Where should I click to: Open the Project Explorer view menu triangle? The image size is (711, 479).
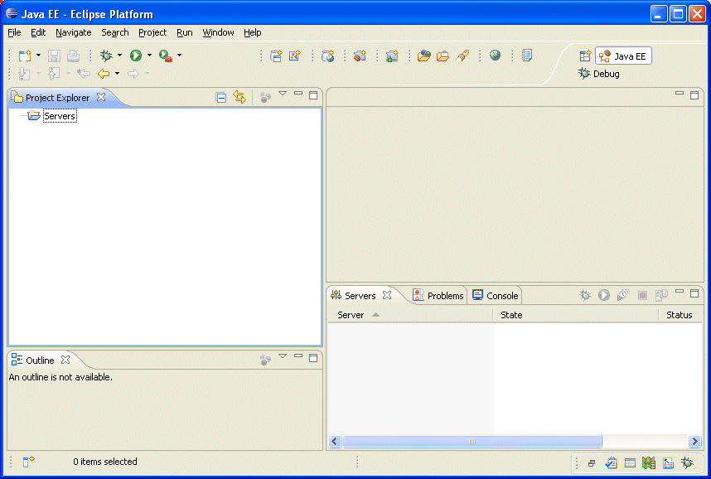tap(283, 94)
